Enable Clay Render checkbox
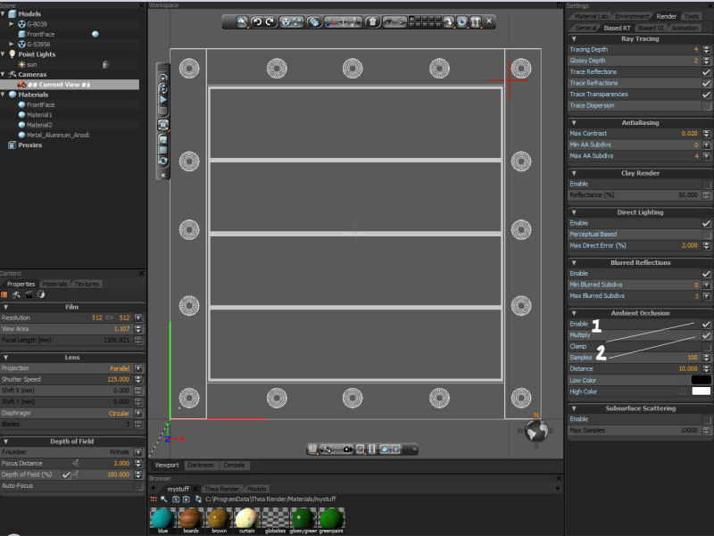The height and width of the screenshot is (536, 714). click(x=707, y=184)
